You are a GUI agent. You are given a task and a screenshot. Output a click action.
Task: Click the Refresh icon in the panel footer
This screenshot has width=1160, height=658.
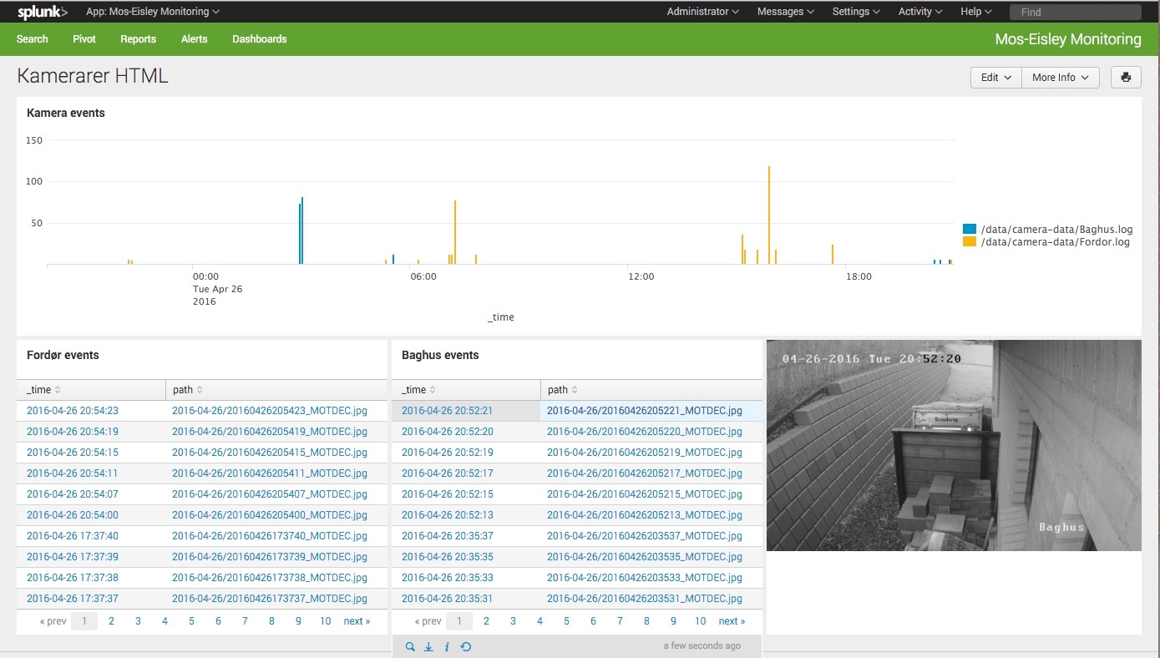[x=466, y=646]
